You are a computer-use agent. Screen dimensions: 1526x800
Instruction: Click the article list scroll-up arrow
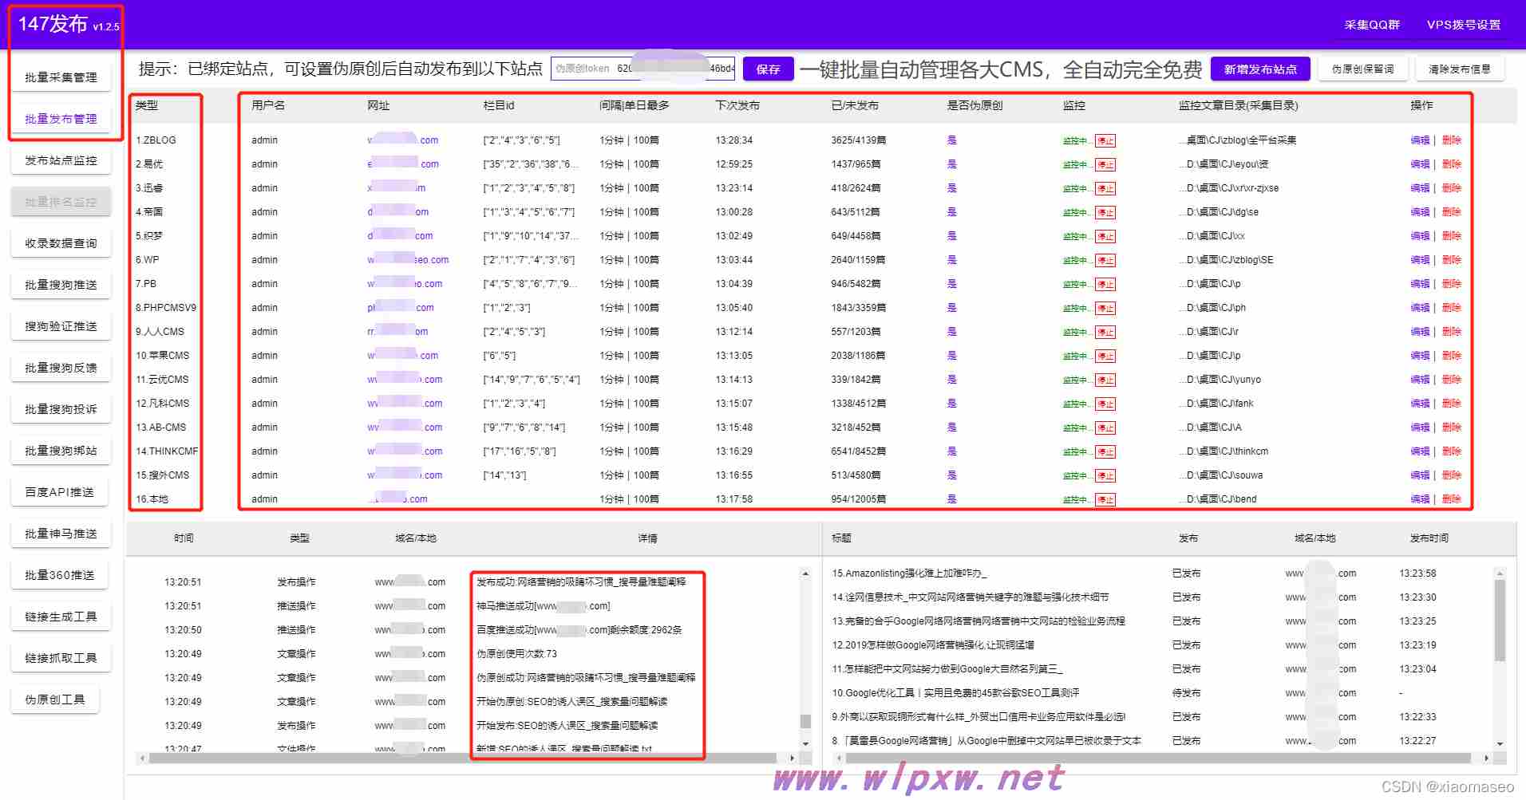pyautogui.click(x=1500, y=573)
